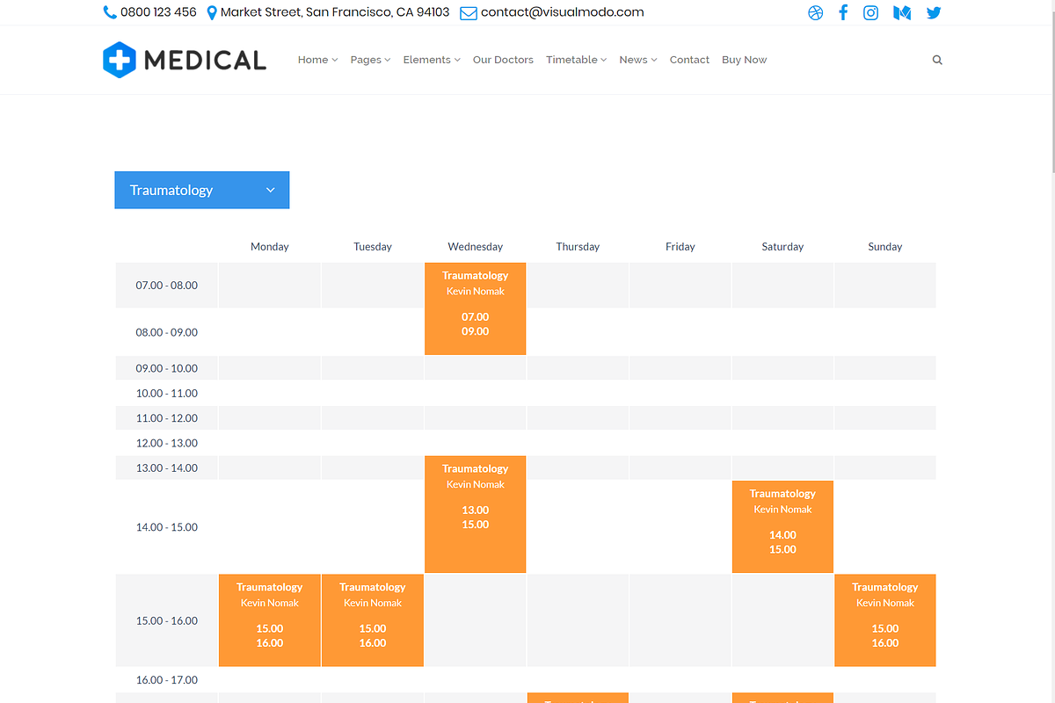1055x703 pixels.
Task: Open the Traumatology filter dropdown
Action: [x=202, y=190]
